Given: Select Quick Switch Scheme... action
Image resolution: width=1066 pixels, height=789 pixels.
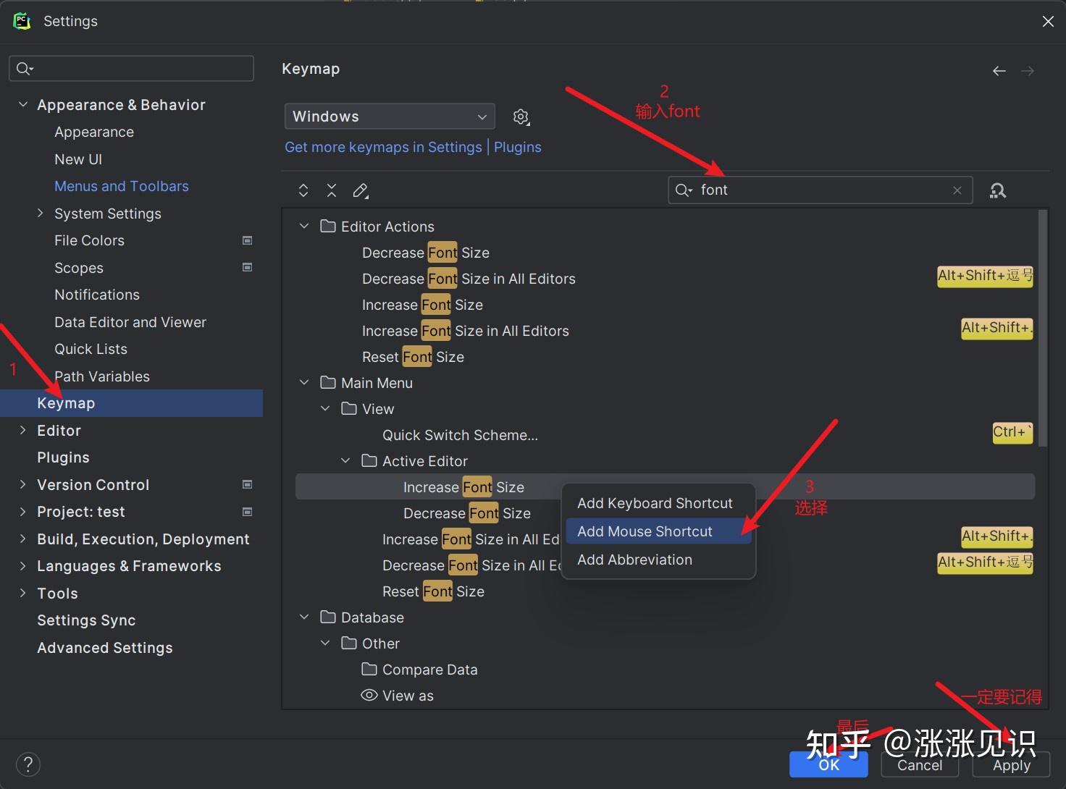Looking at the screenshot, I should (x=460, y=435).
